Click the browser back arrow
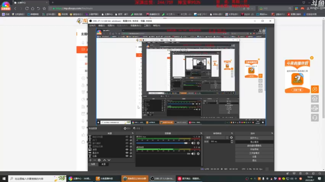The width and height of the screenshot is (325, 182). [15, 8]
